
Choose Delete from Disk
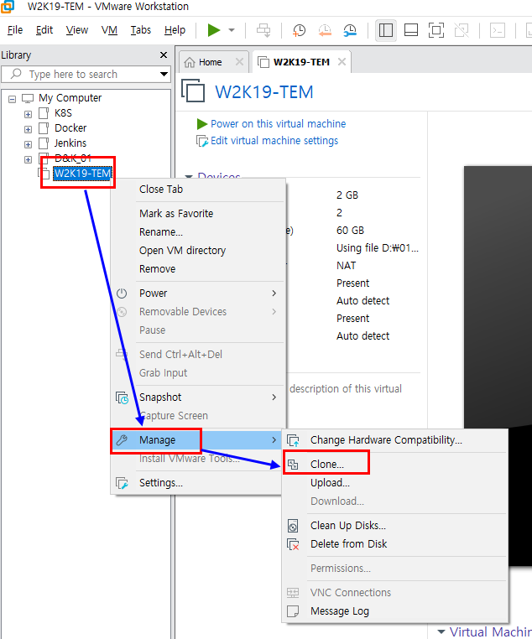tap(394, 543)
